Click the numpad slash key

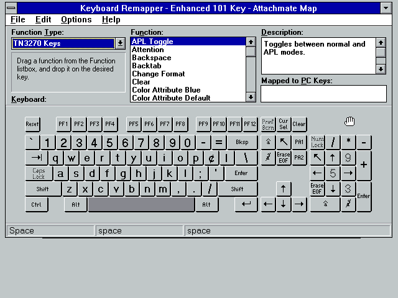pyautogui.click(x=333, y=142)
